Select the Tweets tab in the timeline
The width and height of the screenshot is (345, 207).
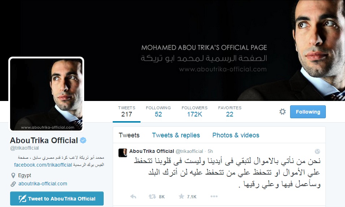[129, 135]
